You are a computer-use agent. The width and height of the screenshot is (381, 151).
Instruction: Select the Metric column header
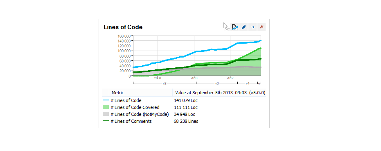click(141, 93)
